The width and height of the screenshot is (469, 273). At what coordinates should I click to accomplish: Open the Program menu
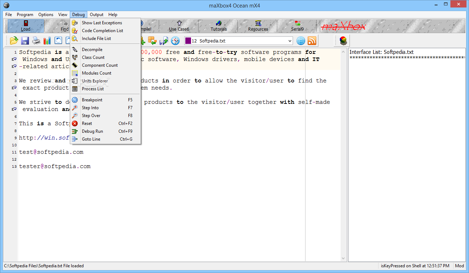[25, 15]
